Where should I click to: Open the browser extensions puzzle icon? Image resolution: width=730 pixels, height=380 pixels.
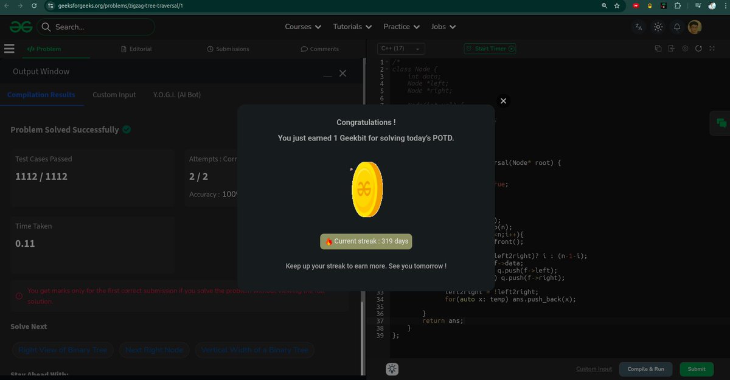(677, 5)
